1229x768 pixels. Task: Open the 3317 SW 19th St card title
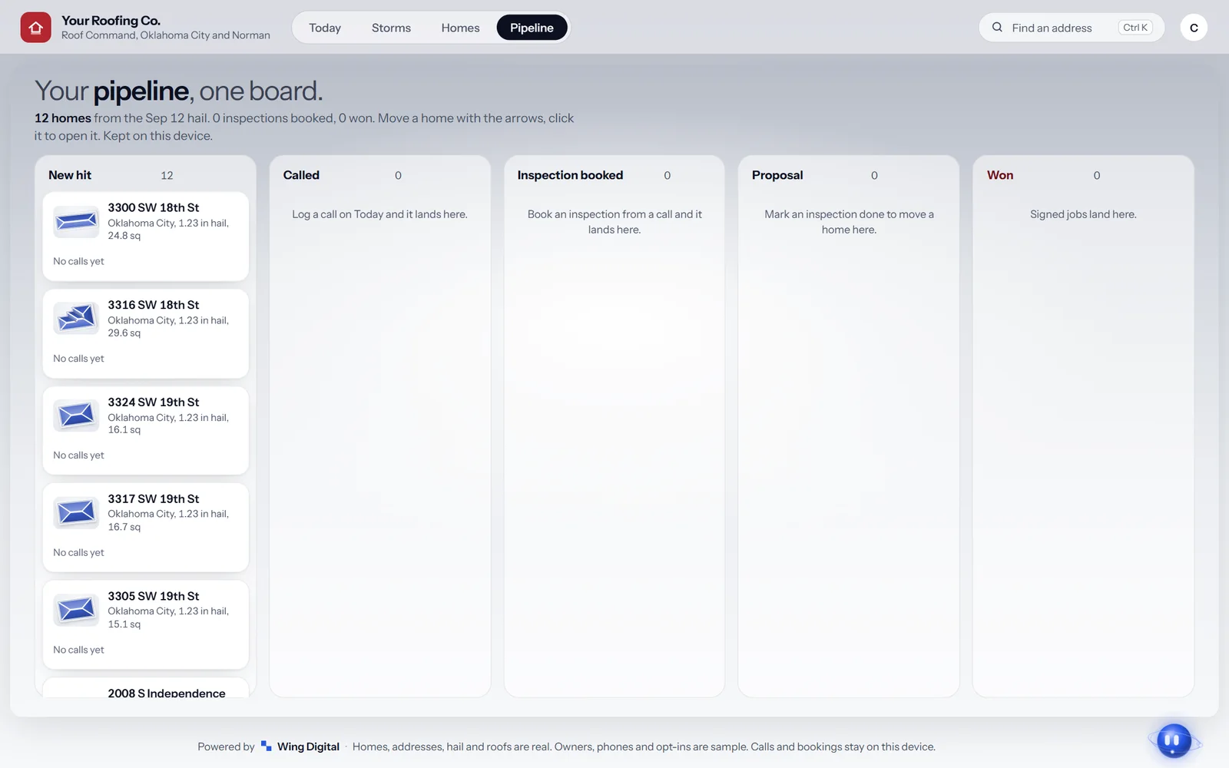point(153,498)
